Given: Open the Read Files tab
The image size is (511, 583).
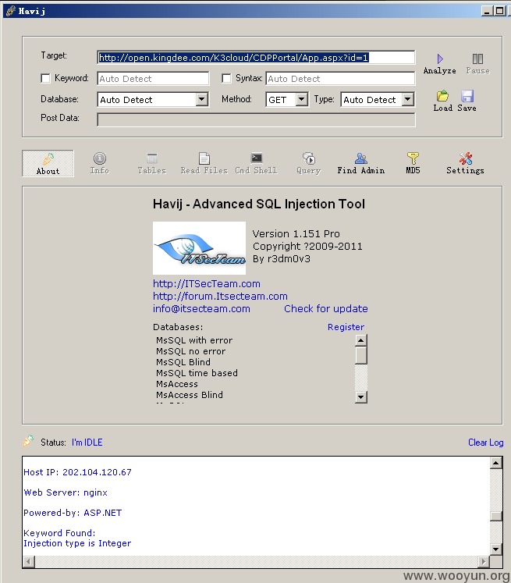Looking at the screenshot, I should (204, 164).
